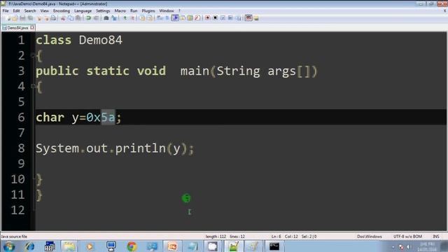Open the Settings menu
This screenshot has width=448, height=252.
click(103, 10)
